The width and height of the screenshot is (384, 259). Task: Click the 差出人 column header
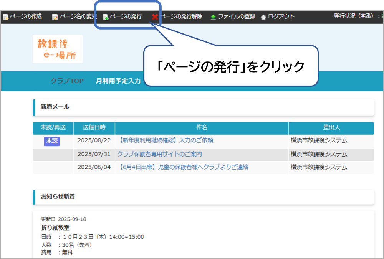point(331,127)
